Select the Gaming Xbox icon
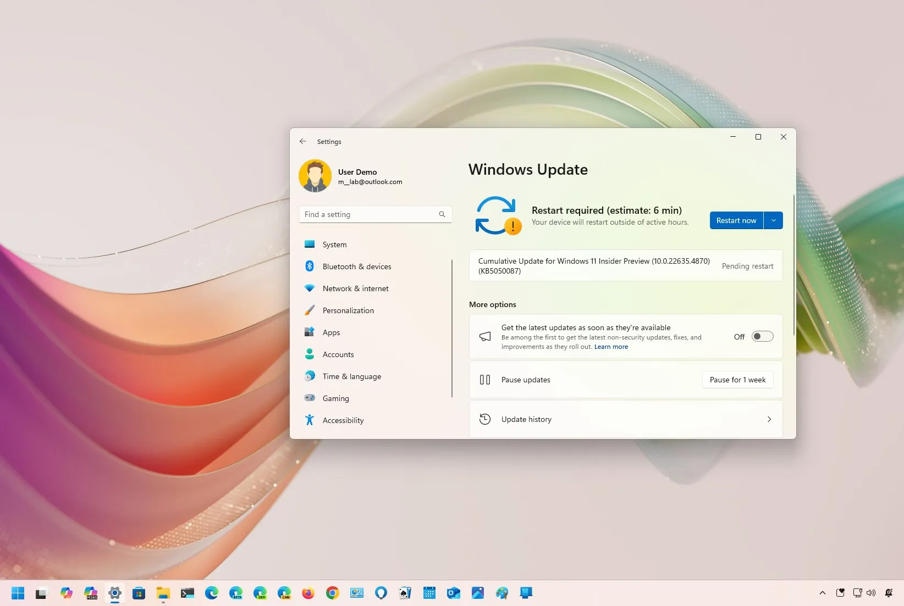 [x=310, y=398]
